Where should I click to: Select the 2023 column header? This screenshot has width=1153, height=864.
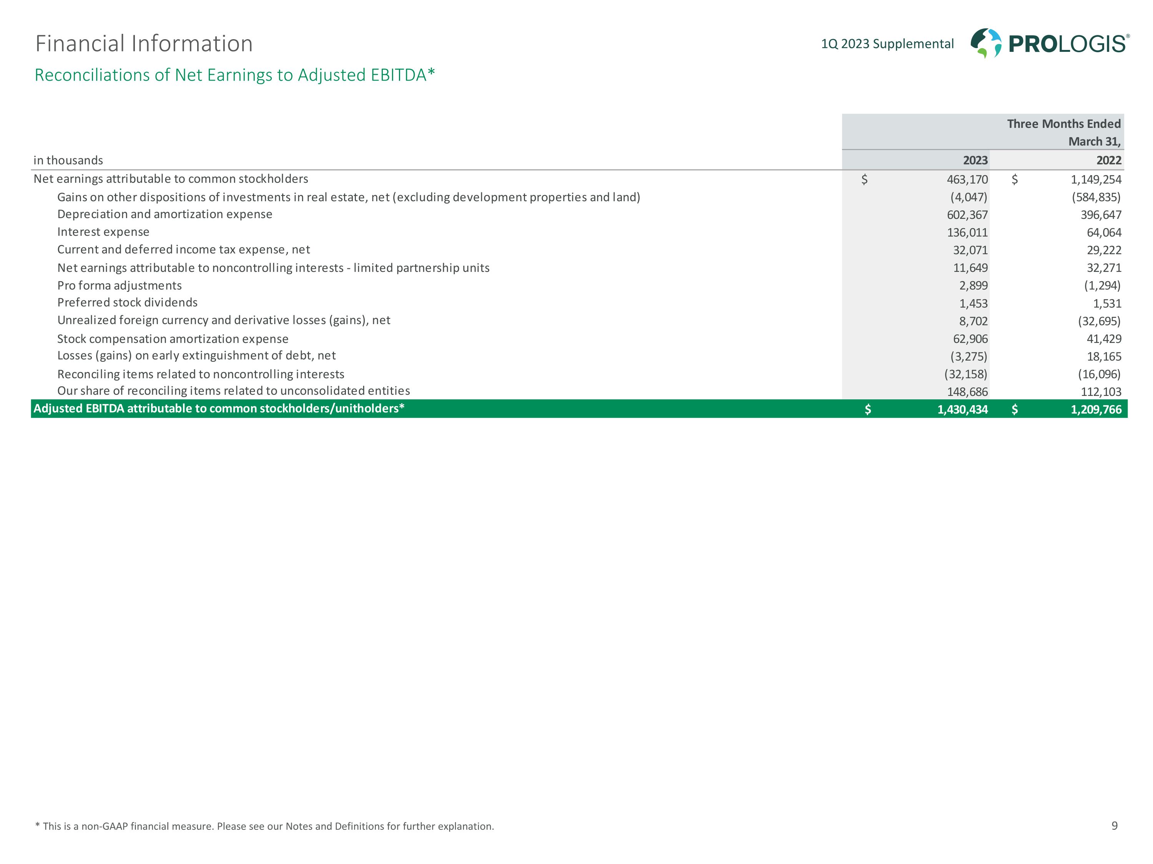[x=975, y=161]
